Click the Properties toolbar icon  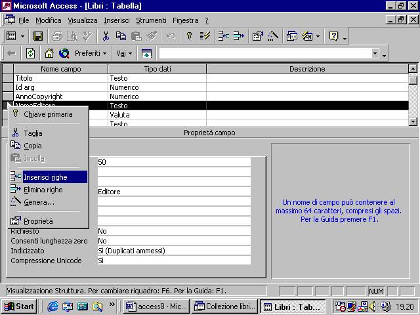[258, 36]
